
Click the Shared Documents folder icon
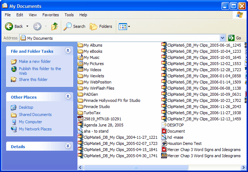(14, 115)
